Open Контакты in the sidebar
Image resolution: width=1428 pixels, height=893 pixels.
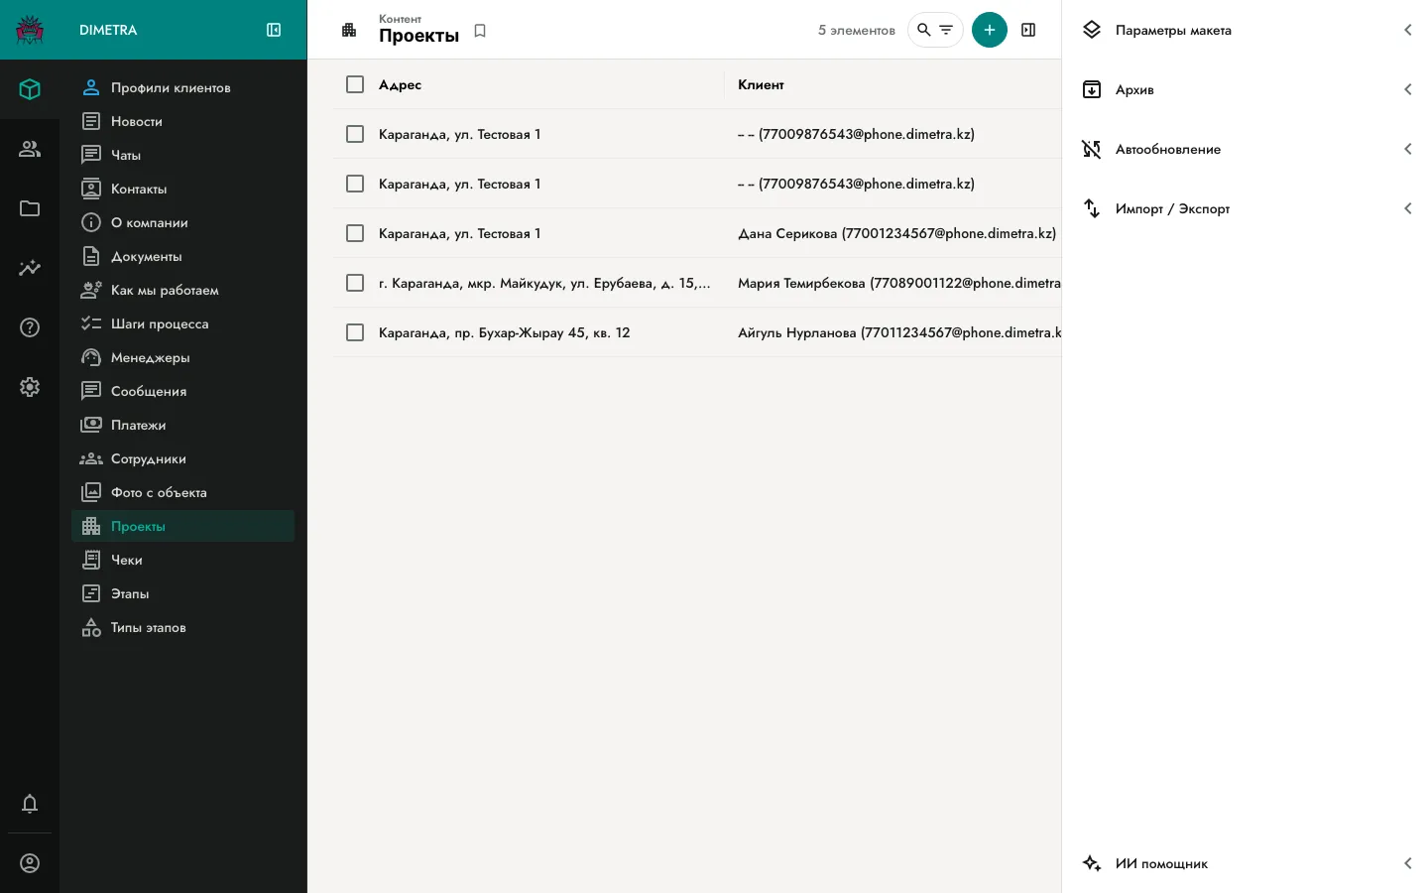pos(183,189)
